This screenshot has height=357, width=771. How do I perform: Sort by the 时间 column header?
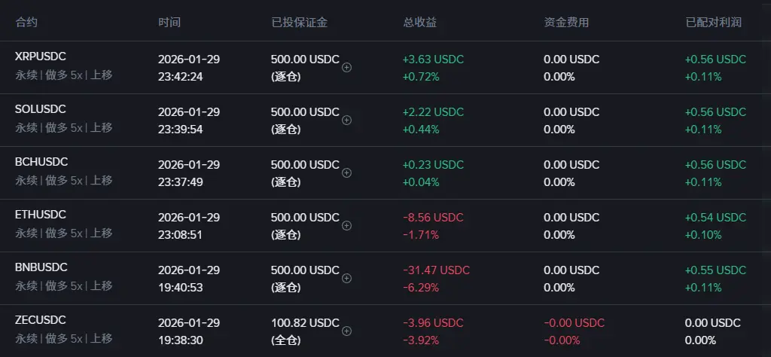[x=169, y=22]
